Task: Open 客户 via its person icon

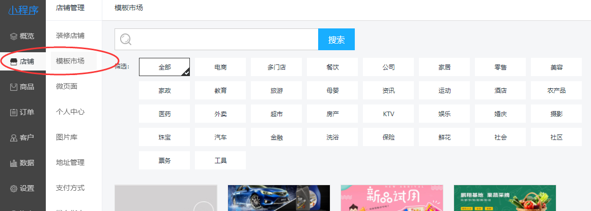Action: coord(14,138)
